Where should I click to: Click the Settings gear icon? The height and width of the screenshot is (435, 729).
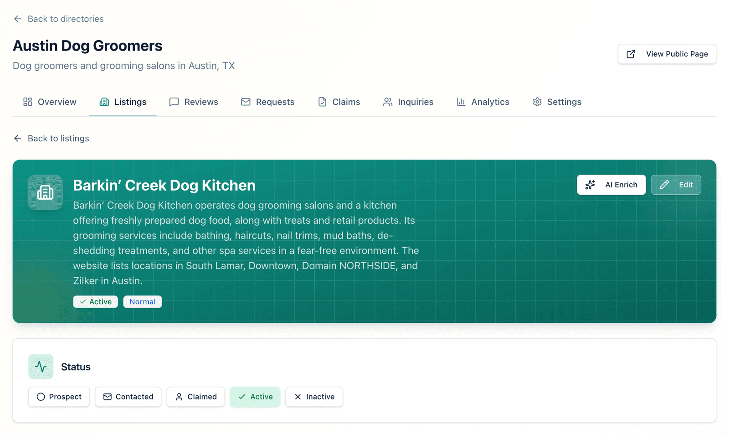537,102
